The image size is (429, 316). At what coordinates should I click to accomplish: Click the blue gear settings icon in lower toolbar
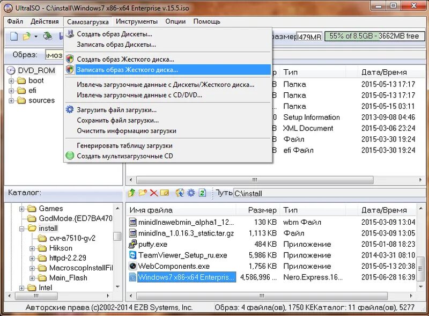point(191,193)
